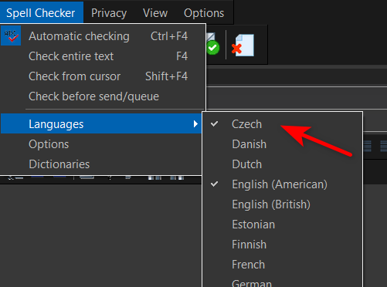This screenshot has height=287, width=387.
Task: Enable English (British) language
Action: click(x=283, y=204)
